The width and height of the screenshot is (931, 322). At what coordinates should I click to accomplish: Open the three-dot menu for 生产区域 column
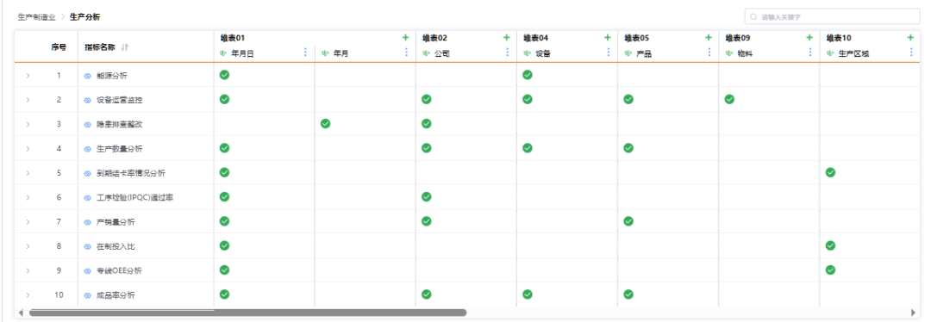click(911, 53)
